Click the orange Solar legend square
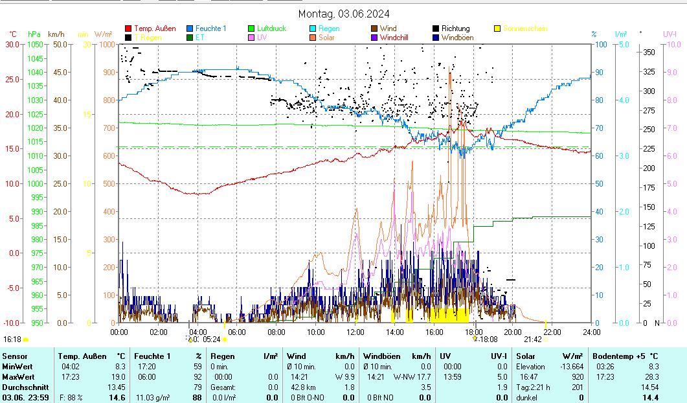This screenshot has height=403, width=687. click(x=313, y=38)
